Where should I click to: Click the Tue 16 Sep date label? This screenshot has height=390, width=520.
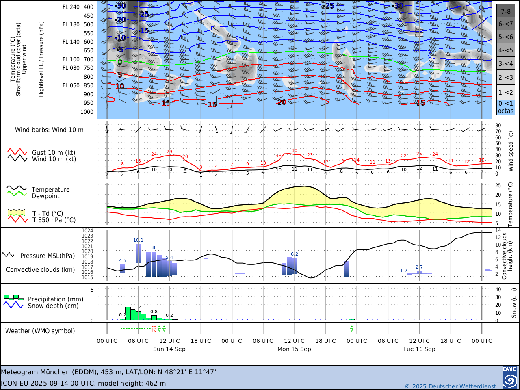[419, 349]
